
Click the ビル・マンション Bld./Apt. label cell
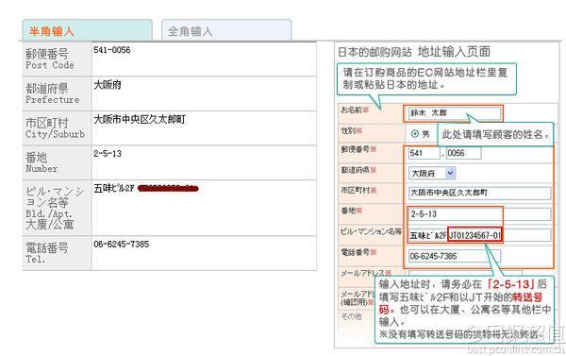tap(57, 208)
